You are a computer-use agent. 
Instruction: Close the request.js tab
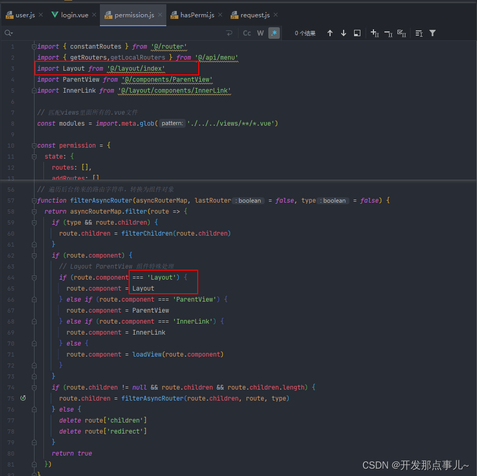[275, 15]
